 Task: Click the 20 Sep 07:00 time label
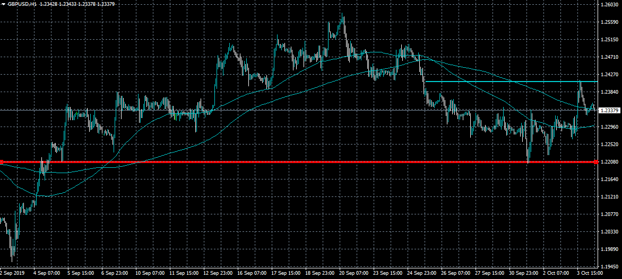(355, 274)
